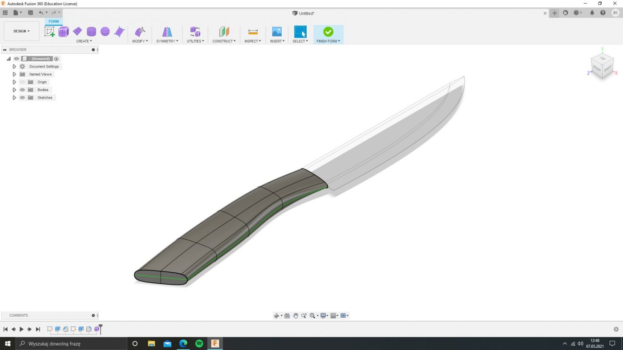This screenshot has width=623, height=350.
Task: Expand the Document Settings node
Action: pyautogui.click(x=14, y=67)
